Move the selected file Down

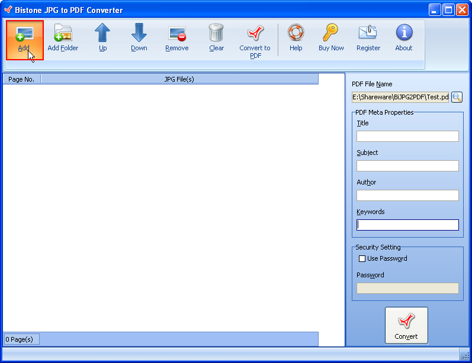tap(139, 38)
